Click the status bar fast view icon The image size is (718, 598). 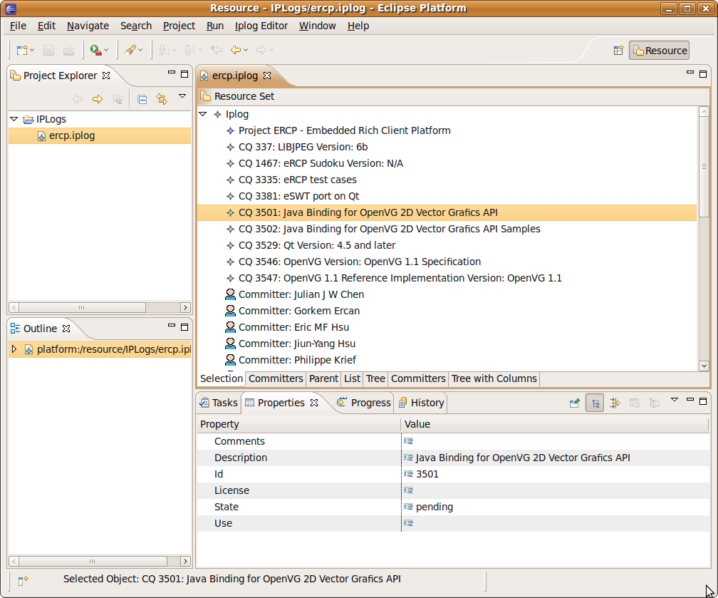(23, 581)
